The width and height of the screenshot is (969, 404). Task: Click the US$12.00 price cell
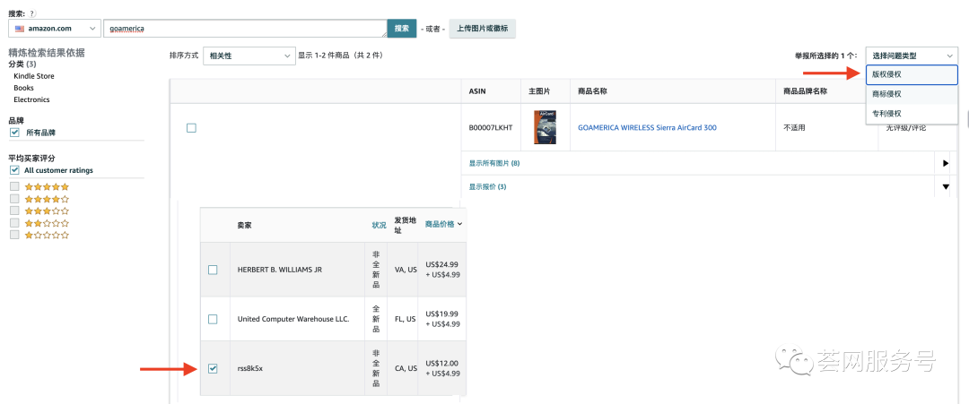coord(441,368)
